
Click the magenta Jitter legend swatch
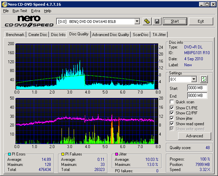(x=117, y=154)
